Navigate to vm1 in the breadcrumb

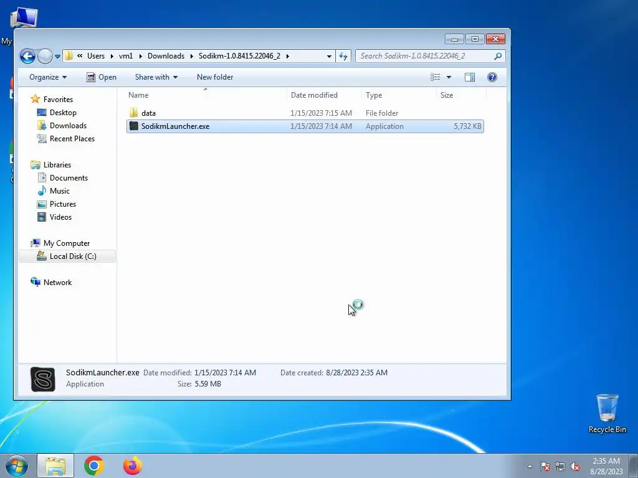click(x=126, y=55)
